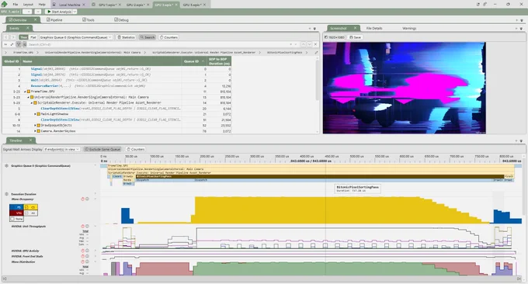Screen dimensions: 528x284
Task: Select the first ClearDepthStencilView event row
Action: [116, 109]
